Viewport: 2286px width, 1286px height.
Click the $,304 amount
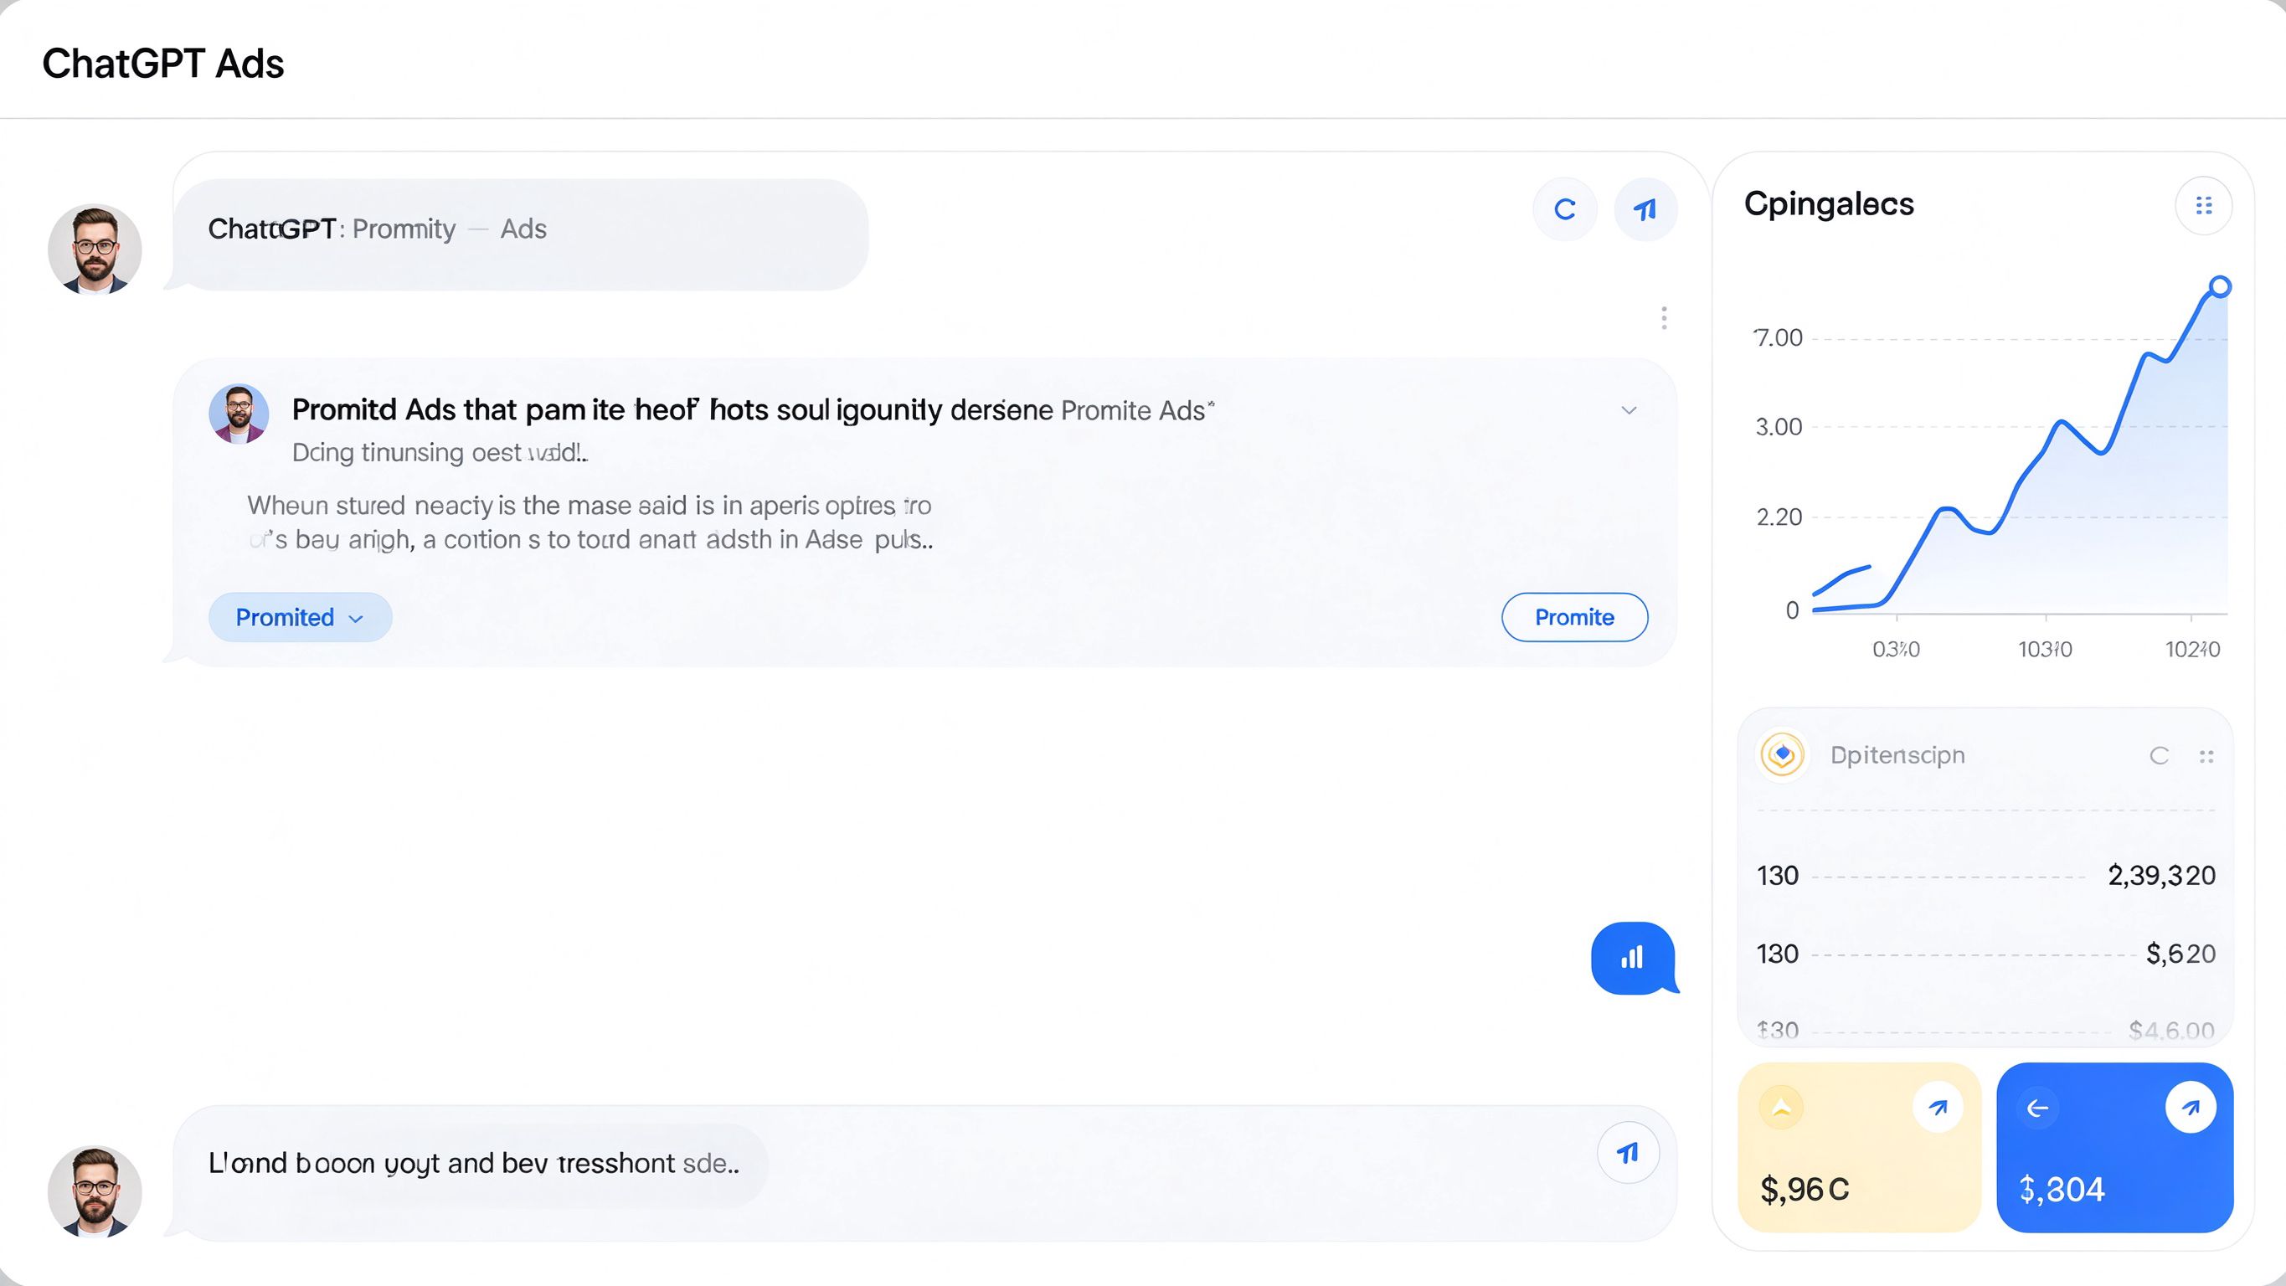tap(2062, 1189)
